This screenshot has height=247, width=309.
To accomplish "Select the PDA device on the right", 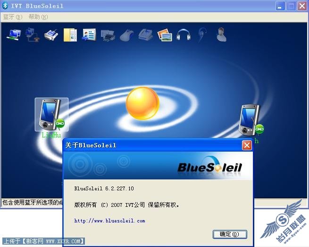I will [x=251, y=120].
